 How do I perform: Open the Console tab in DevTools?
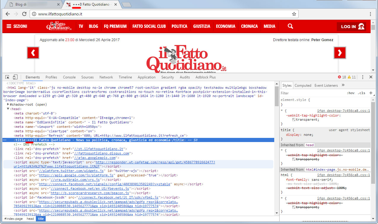(x=69, y=77)
